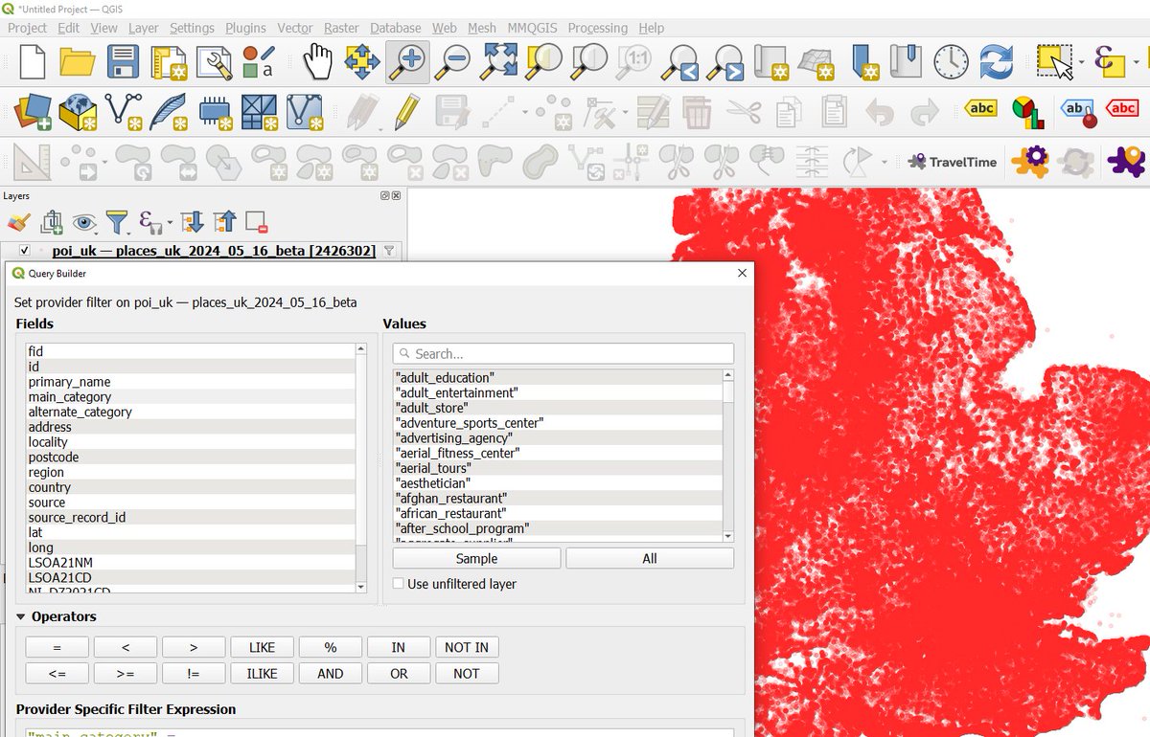
Task: Insert the AND operator
Action: click(x=330, y=673)
